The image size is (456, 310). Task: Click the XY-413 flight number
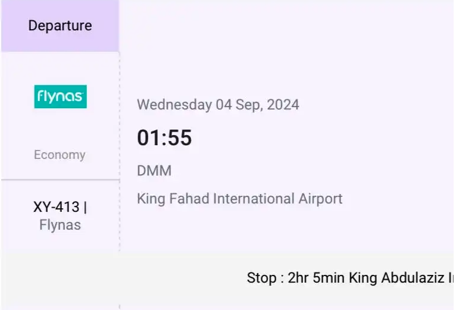click(57, 208)
